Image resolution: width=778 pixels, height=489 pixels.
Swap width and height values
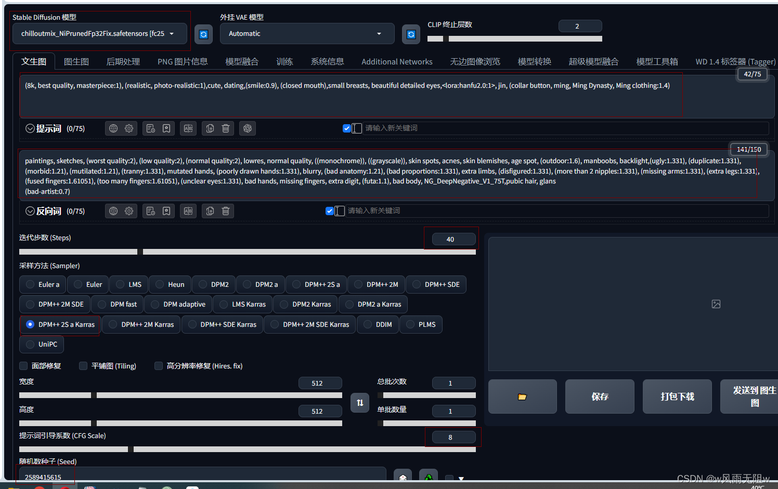pos(360,403)
